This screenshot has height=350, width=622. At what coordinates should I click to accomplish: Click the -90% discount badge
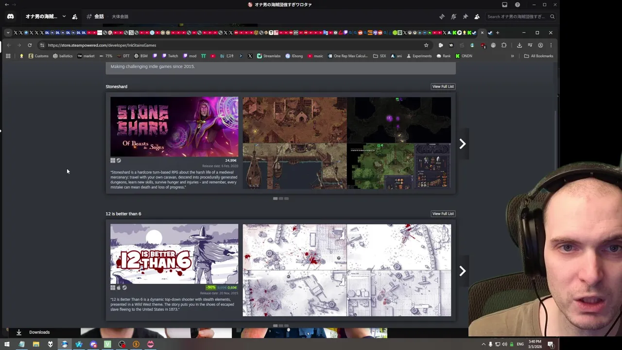click(x=210, y=288)
